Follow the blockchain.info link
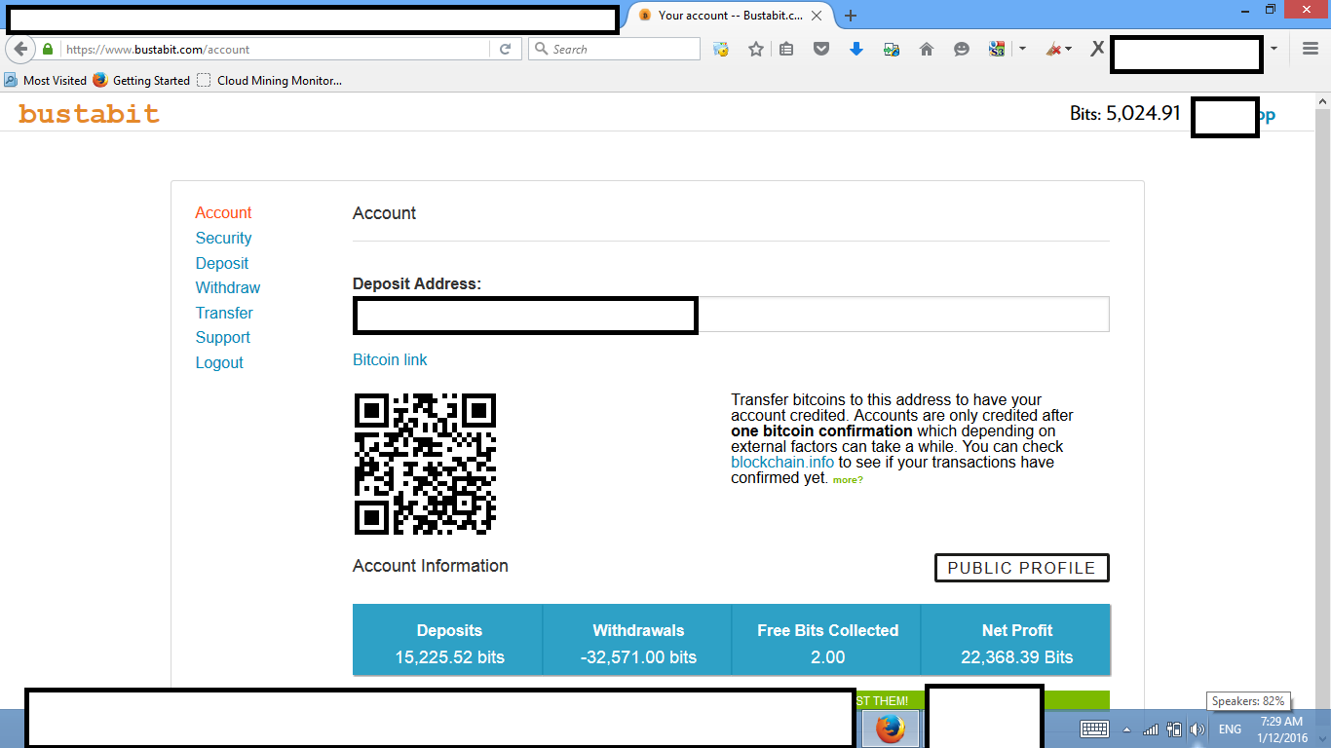This screenshot has width=1331, height=748. click(x=782, y=463)
